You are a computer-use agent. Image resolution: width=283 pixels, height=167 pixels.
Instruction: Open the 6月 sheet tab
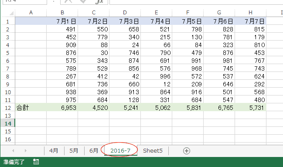[x=94, y=150]
